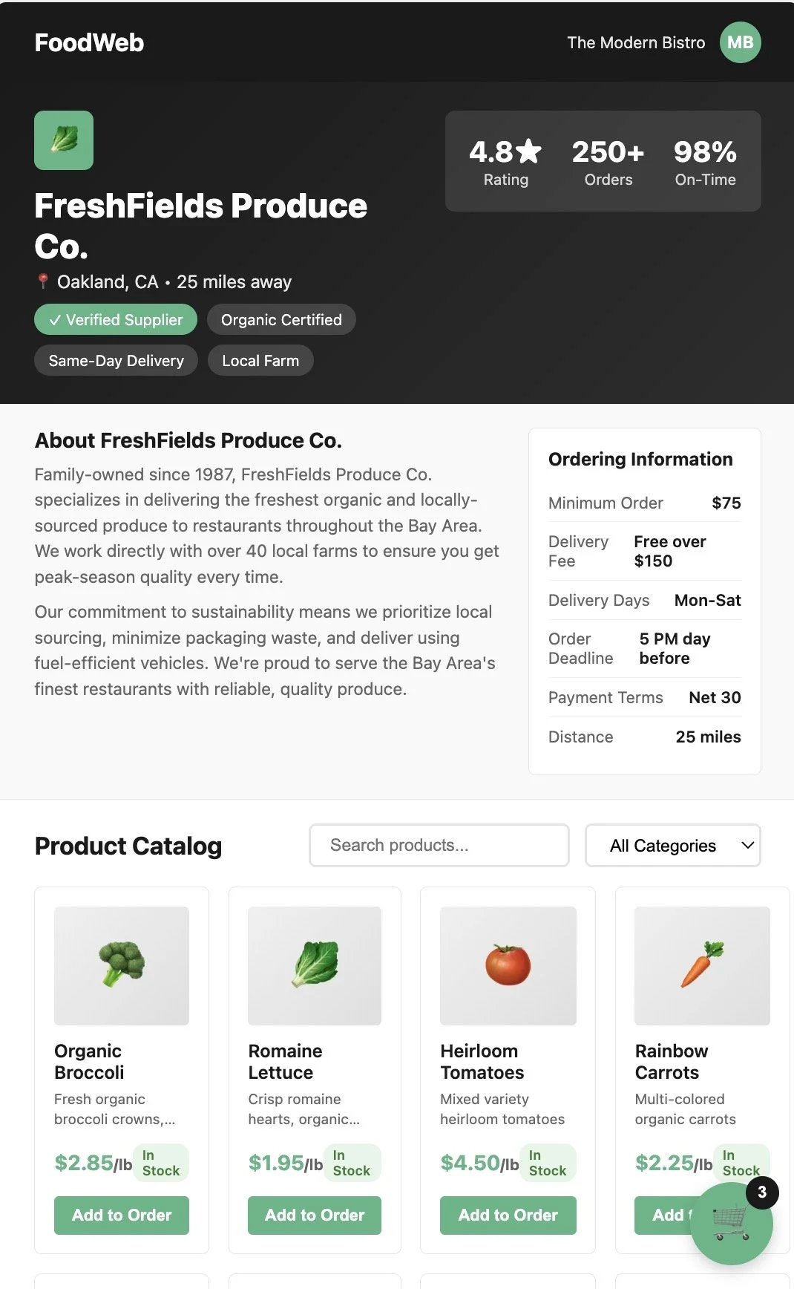794x1289 pixels.
Task: Expand the All Categories dropdown
Action: tap(672, 845)
